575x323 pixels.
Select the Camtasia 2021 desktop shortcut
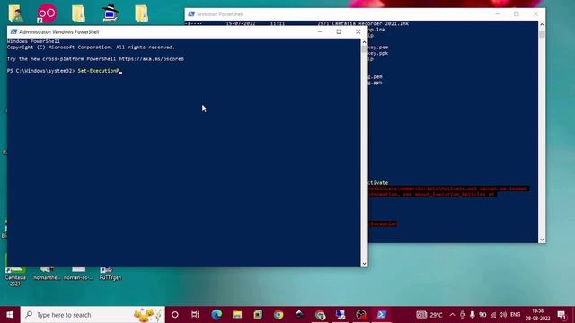point(15,276)
